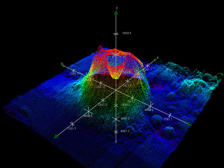Click the green arrowhead atop the Z axis
This screenshot has height=168, width=224.
click(116, 12)
